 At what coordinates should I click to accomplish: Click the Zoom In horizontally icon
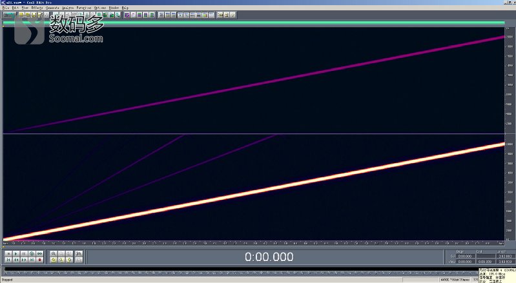54,254
